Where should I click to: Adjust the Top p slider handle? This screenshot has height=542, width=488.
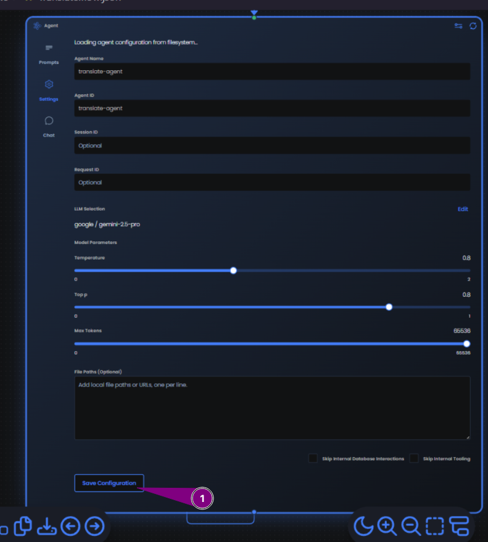tap(389, 307)
